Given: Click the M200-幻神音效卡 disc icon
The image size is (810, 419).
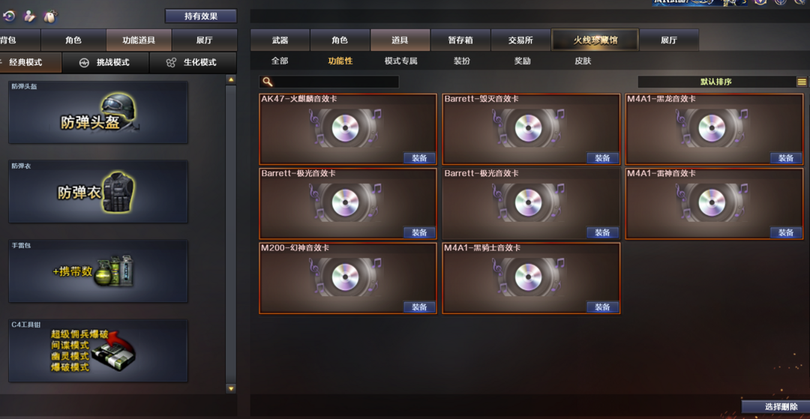Looking at the screenshot, I should 345,277.
